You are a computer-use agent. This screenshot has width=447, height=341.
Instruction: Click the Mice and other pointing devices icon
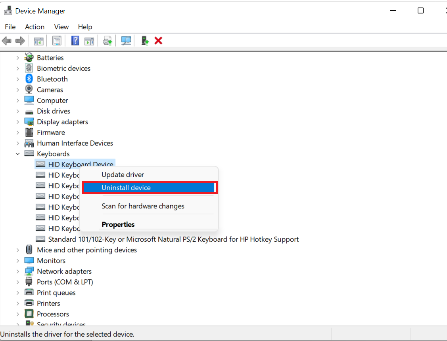(29, 250)
